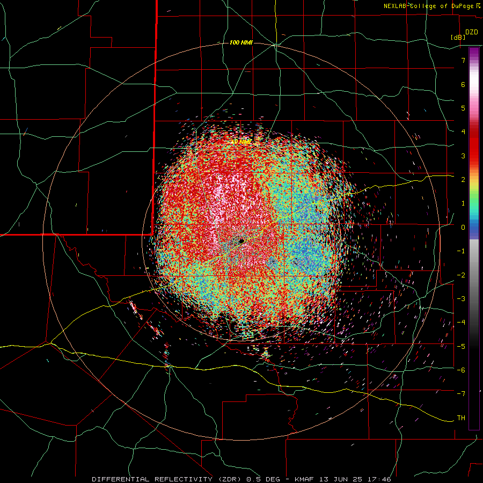Click the 6 value on the color scale
483x483 pixels.
tap(463, 84)
